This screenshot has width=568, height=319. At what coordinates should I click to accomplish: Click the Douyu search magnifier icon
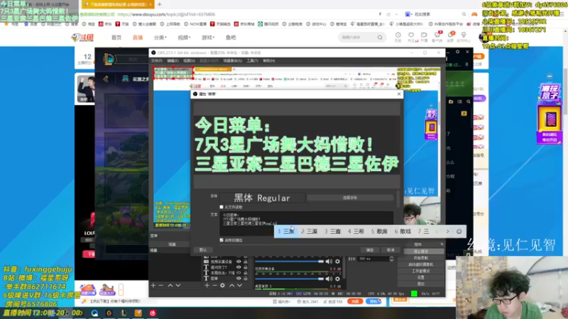tap(380, 38)
